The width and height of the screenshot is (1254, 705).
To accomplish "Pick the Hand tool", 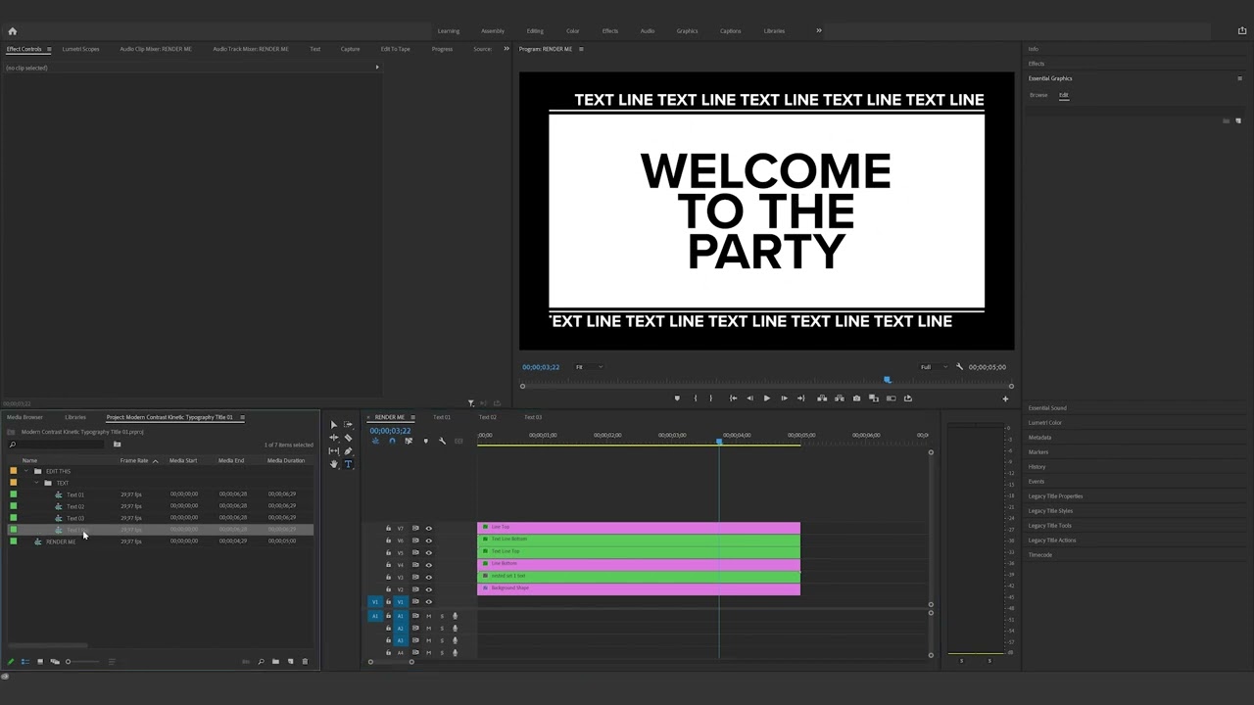I will (333, 464).
